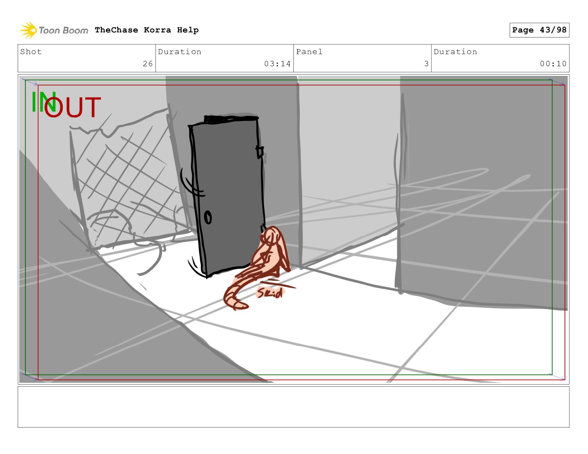Screen dimensions: 588x454
Task: Click the 'Toon Boom' wordmark text
Action: (x=63, y=30)
